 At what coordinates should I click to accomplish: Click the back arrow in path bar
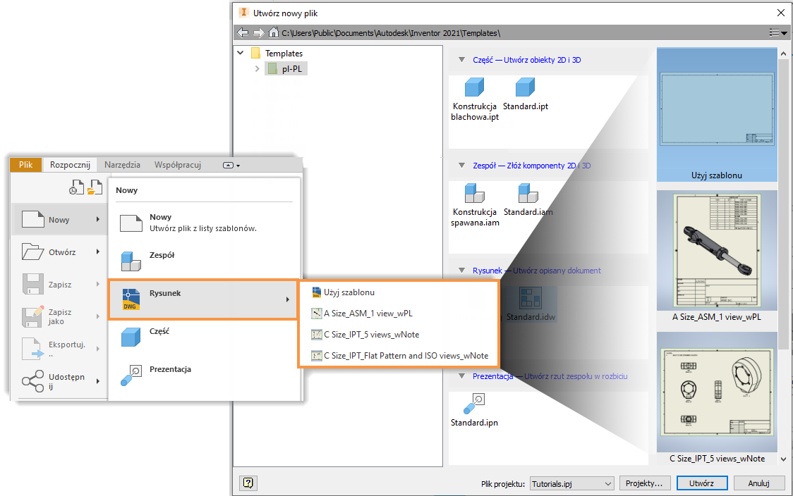click(x=243, y=33)
